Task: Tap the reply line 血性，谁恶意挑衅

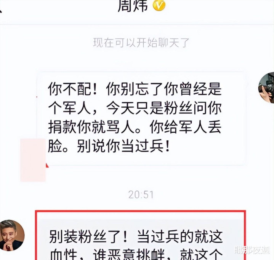Action: pos(107,255)
